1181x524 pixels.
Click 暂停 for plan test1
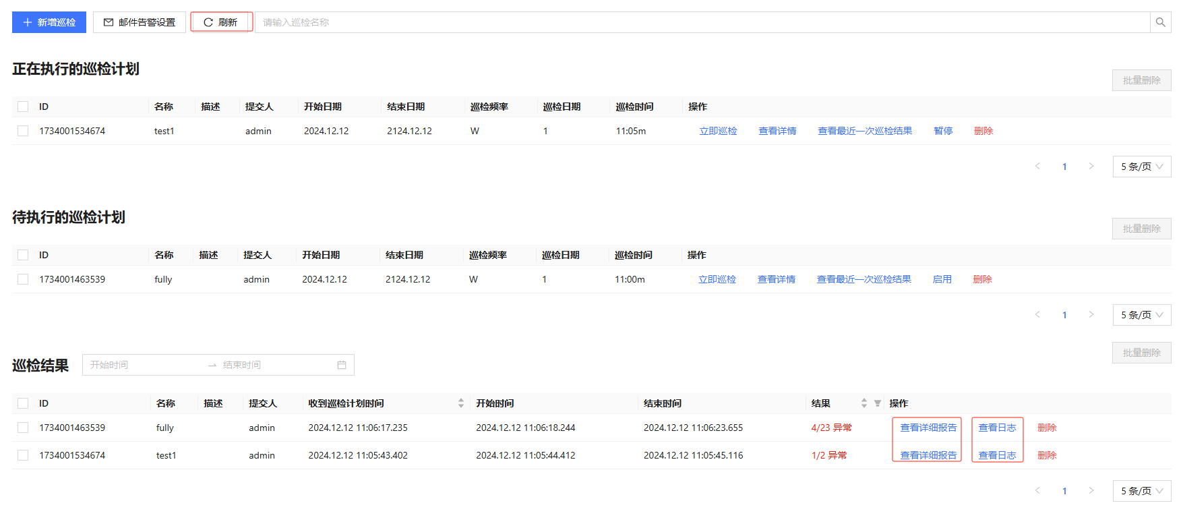943,131
